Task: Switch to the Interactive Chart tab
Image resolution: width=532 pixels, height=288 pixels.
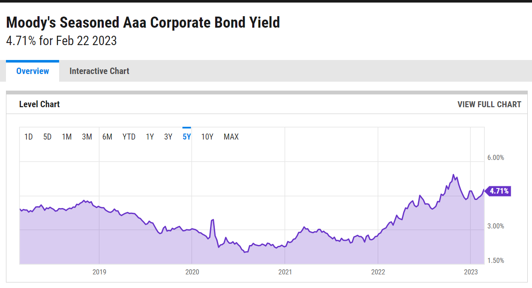Action: coord(99,71)
